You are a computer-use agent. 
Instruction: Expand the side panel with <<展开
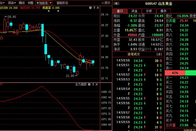tap(106, 3)
